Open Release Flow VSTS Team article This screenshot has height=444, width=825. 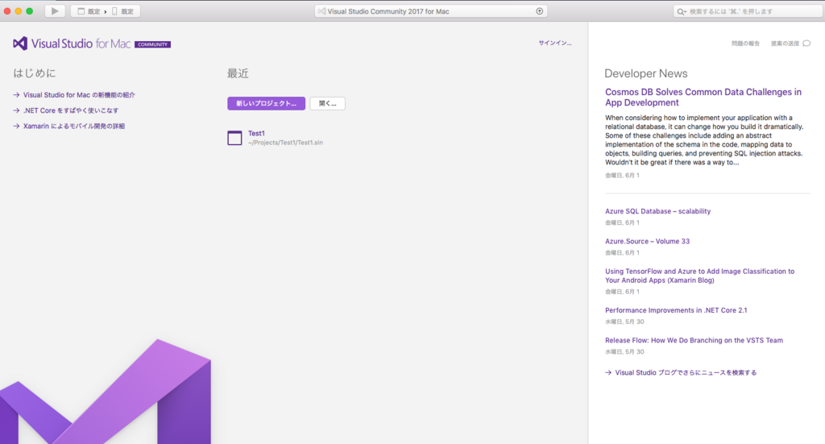(x=694, y=340)
